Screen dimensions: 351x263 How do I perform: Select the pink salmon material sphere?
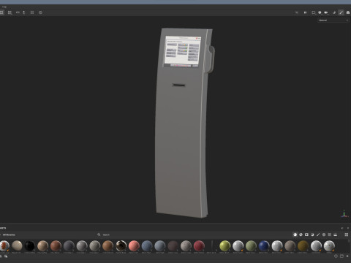pos(134,245)
